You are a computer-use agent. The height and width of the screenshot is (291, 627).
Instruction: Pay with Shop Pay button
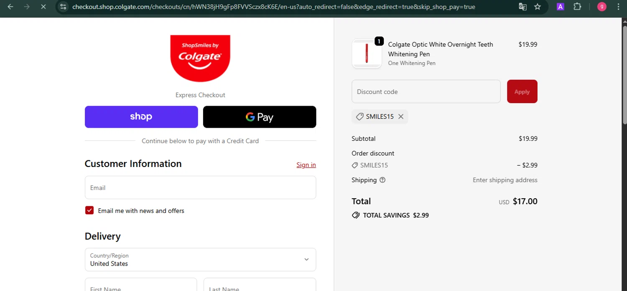(x=141, y=117)
